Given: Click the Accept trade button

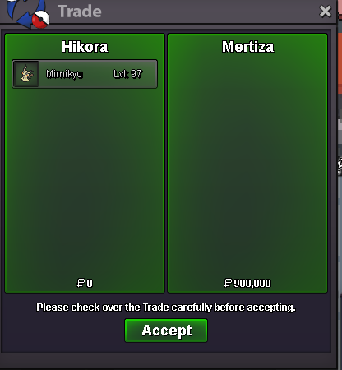Looking at the screenshot, I should point(166,331).
